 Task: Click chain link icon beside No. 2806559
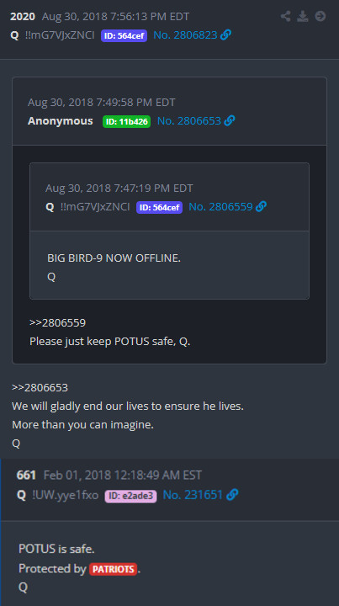(261, 207)
